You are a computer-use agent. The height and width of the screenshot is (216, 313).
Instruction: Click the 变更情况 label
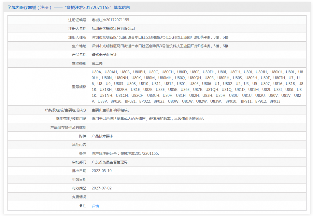pyautogui.click(x=79, y=197)
